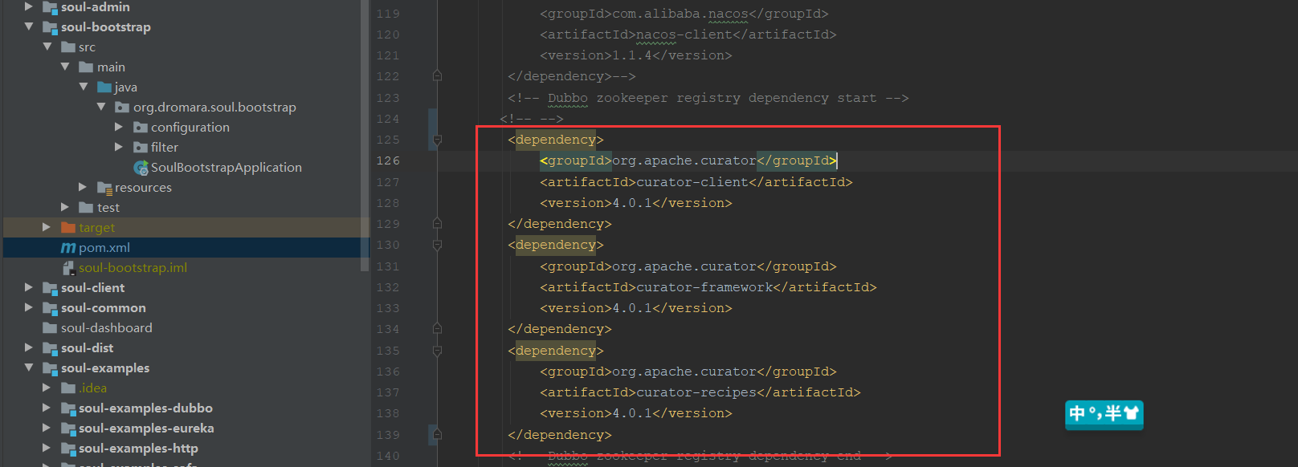
Task: Expand the .idea folder
Action: 47,388
